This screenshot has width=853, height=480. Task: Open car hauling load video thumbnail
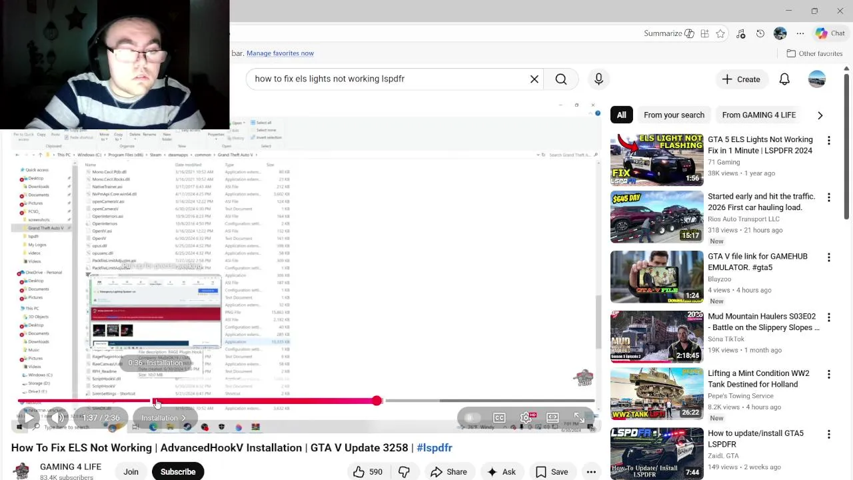pos(656,217)
